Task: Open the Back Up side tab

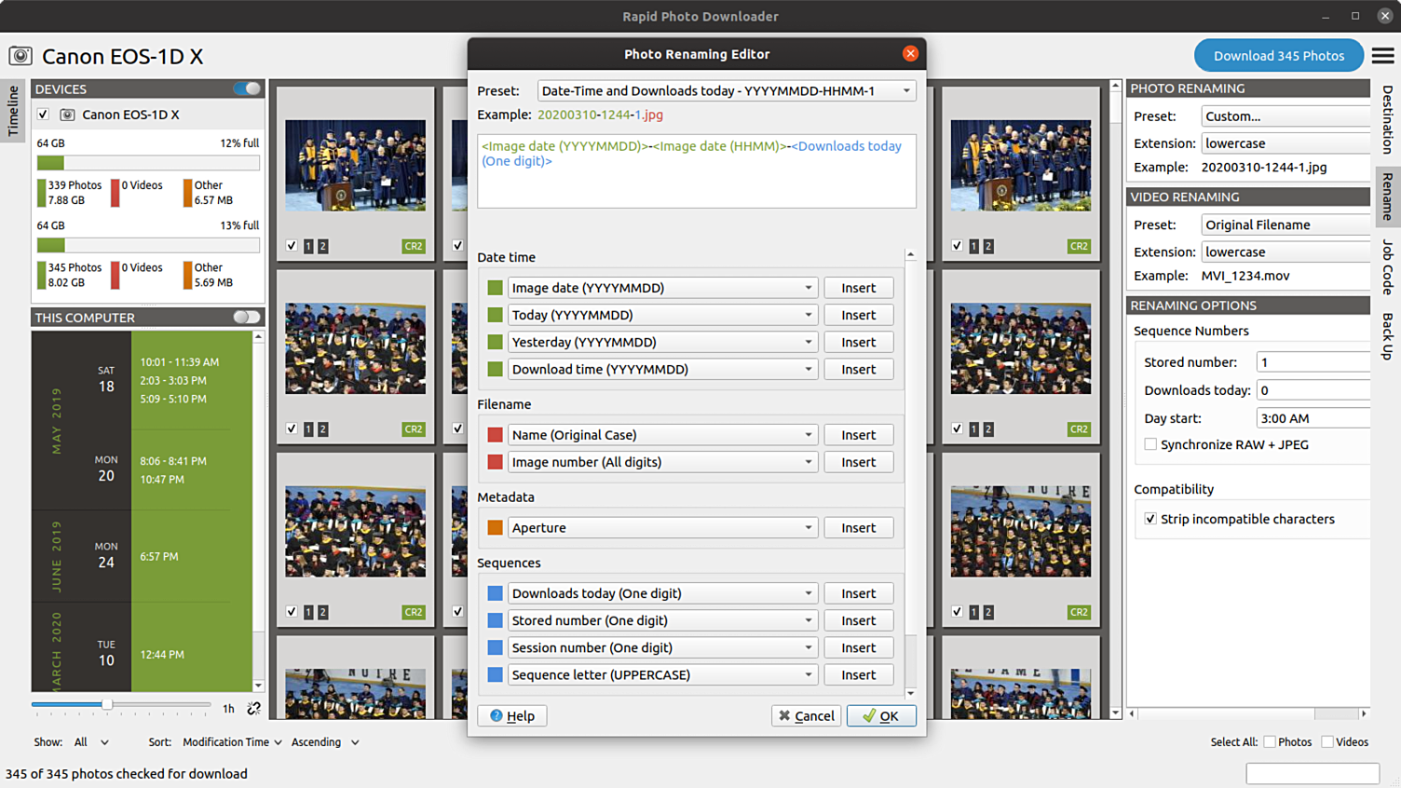Action: coord(1387,336)
